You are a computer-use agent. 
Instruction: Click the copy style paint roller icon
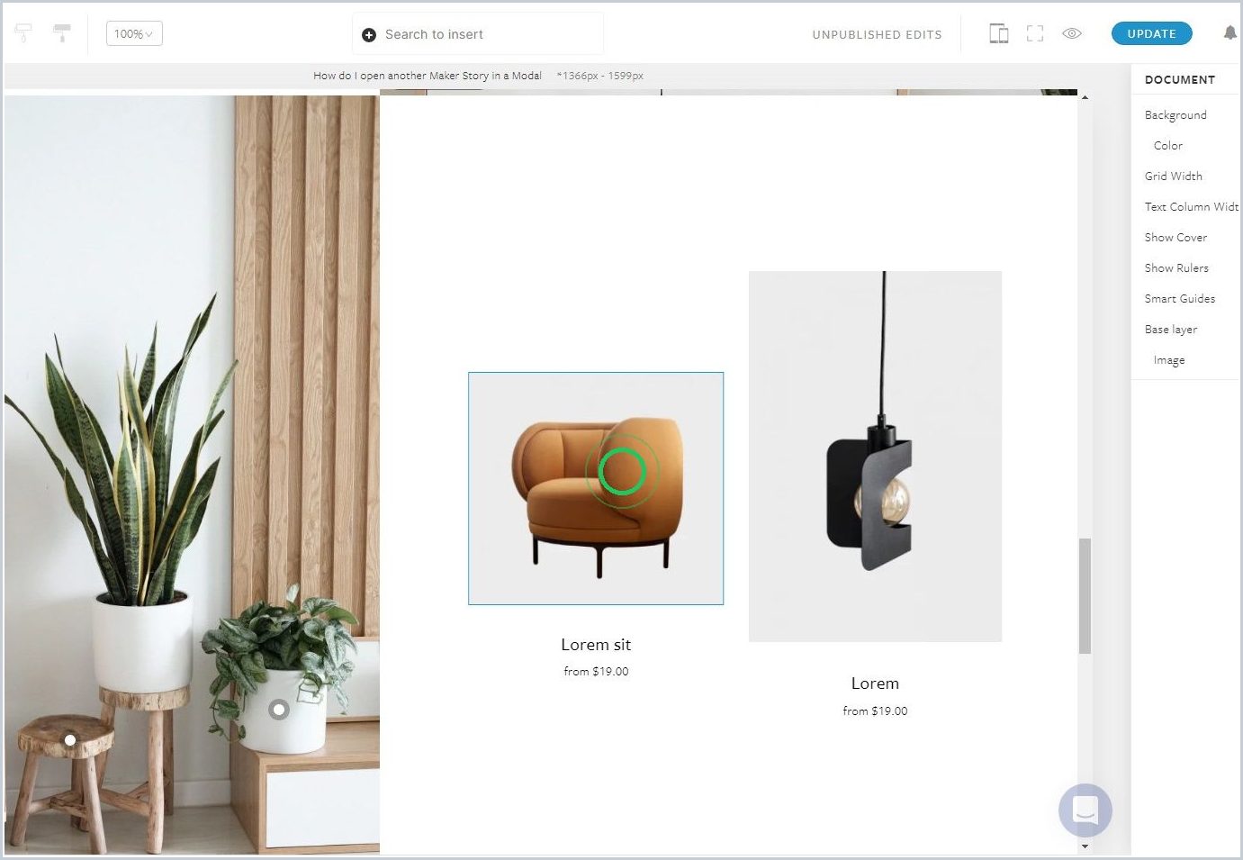coord(23,33)
